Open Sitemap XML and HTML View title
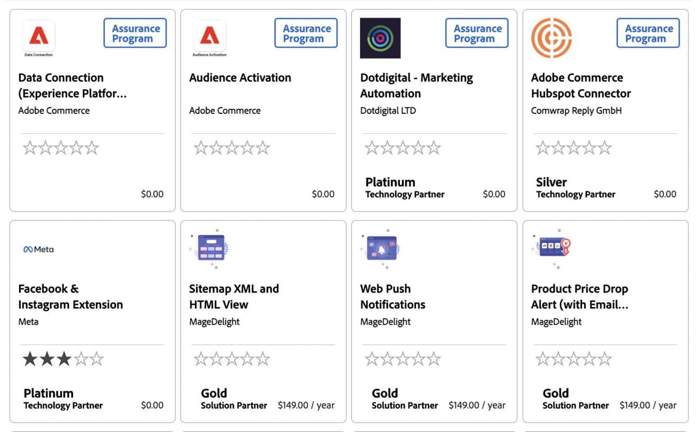Image resolution: width=699 pixels, height=432 pixels. 234,297
